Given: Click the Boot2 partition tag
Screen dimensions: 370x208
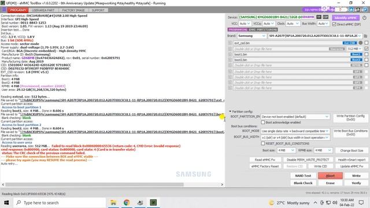Looking at the screenshot, I should click(x=356, y=60).
